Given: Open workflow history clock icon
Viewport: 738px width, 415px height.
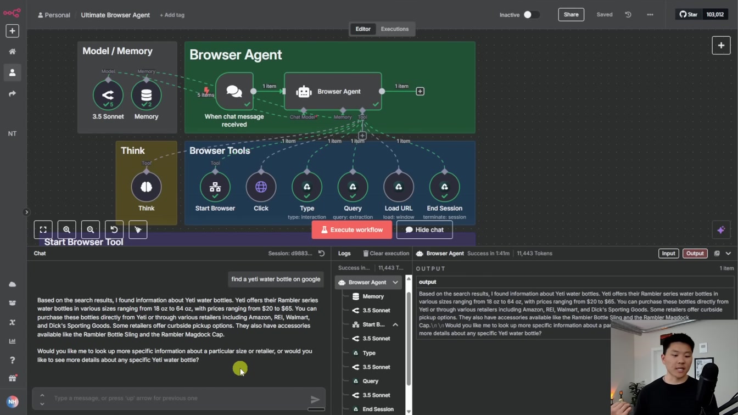Looking at the screenshot, I should [628, 15].
